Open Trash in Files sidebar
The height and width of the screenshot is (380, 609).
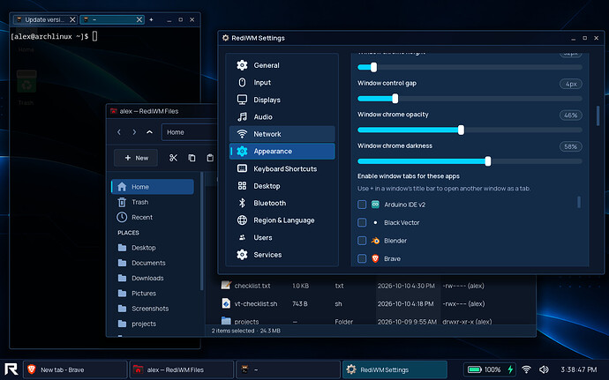152,202
